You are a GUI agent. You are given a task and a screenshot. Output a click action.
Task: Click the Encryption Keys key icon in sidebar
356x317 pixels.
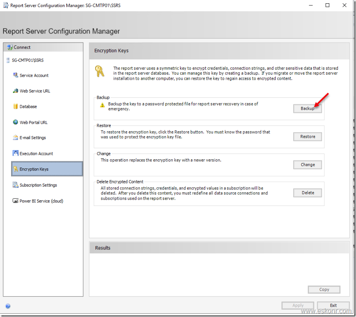click(15, 169)
